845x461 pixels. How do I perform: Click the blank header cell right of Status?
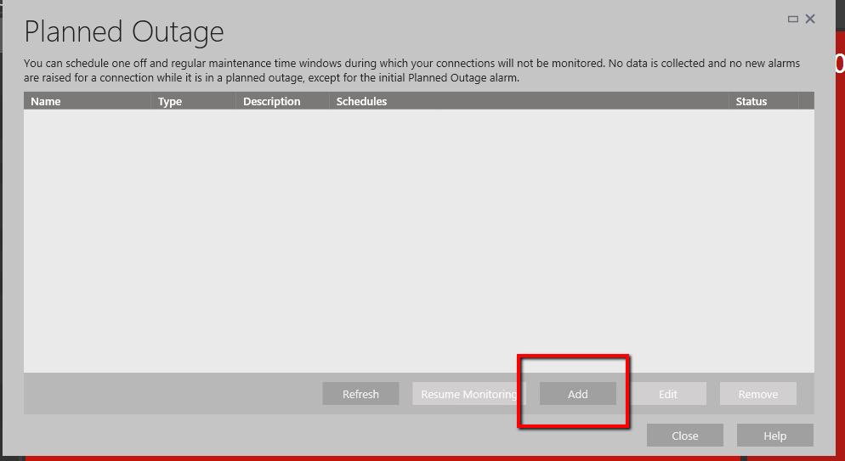806,101
